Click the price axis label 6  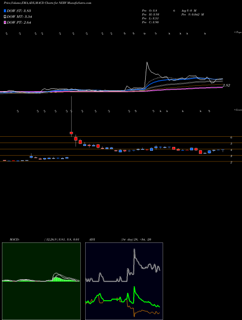click(231, 138)
